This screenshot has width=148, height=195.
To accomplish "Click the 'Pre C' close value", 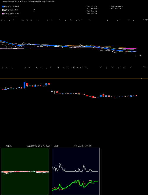I will pyautogui.click(x=92, y=14).
